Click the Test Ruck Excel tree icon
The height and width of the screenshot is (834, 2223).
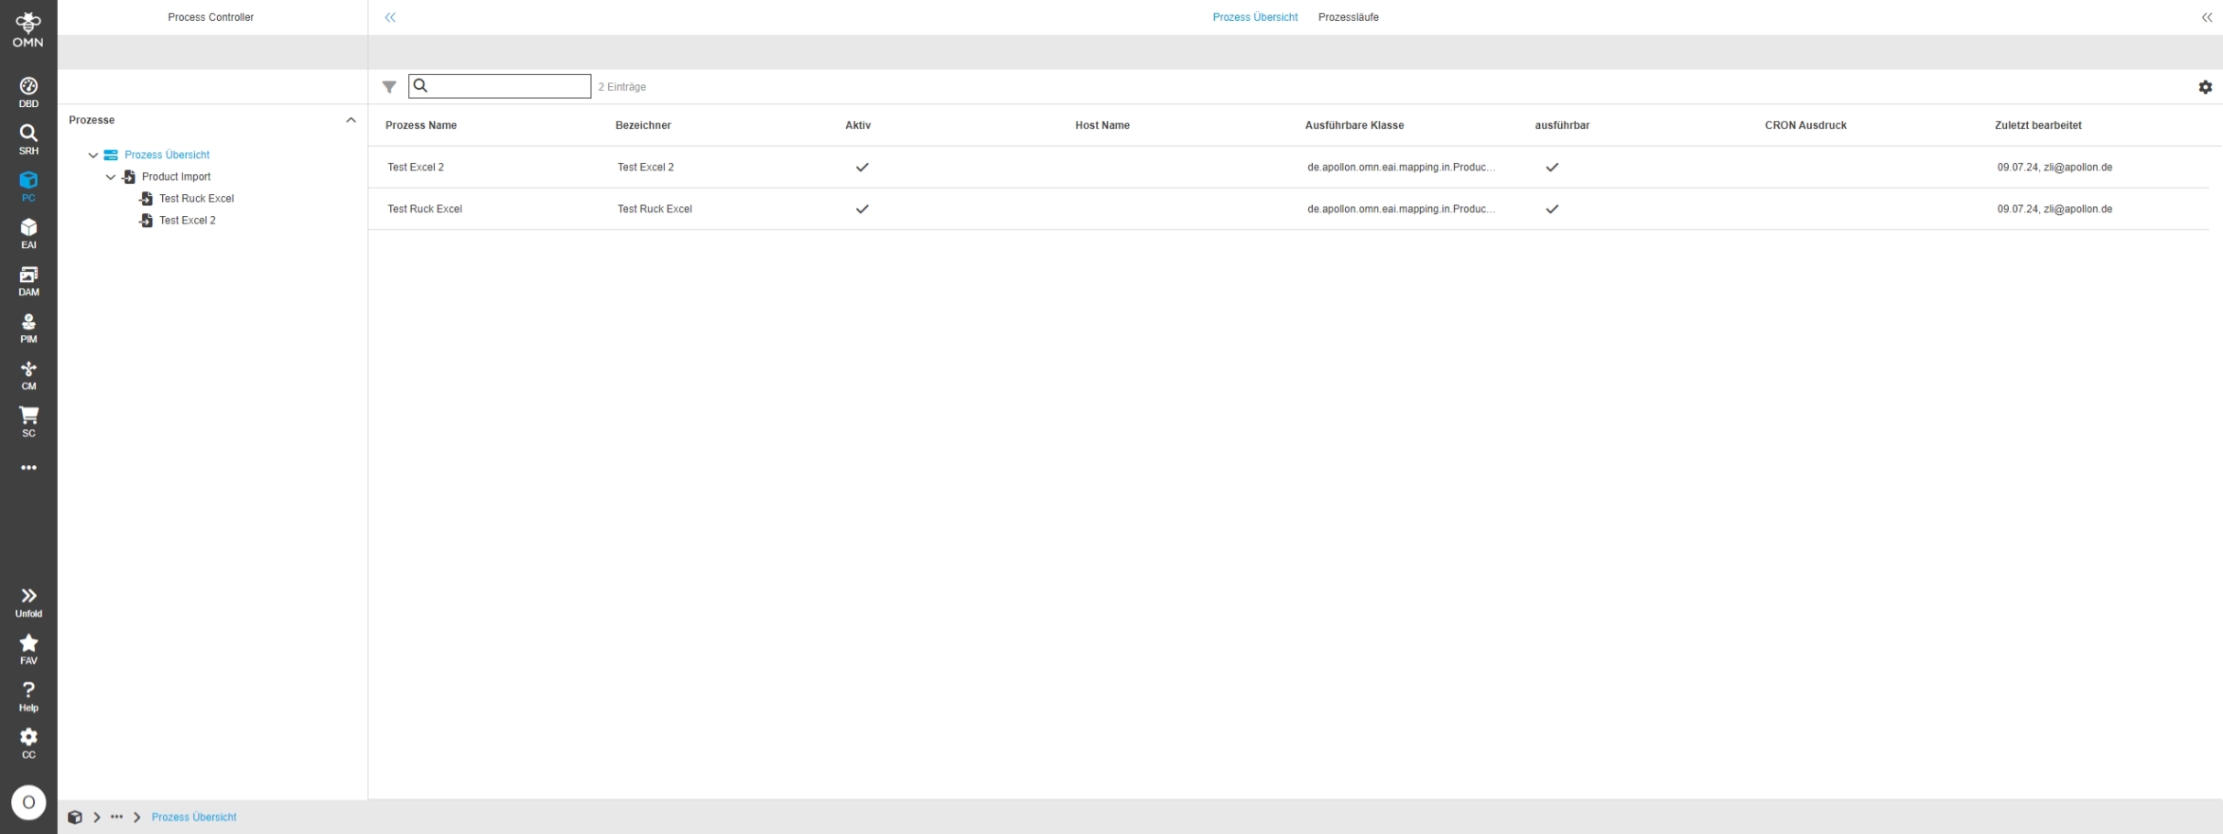click(146, 199)
